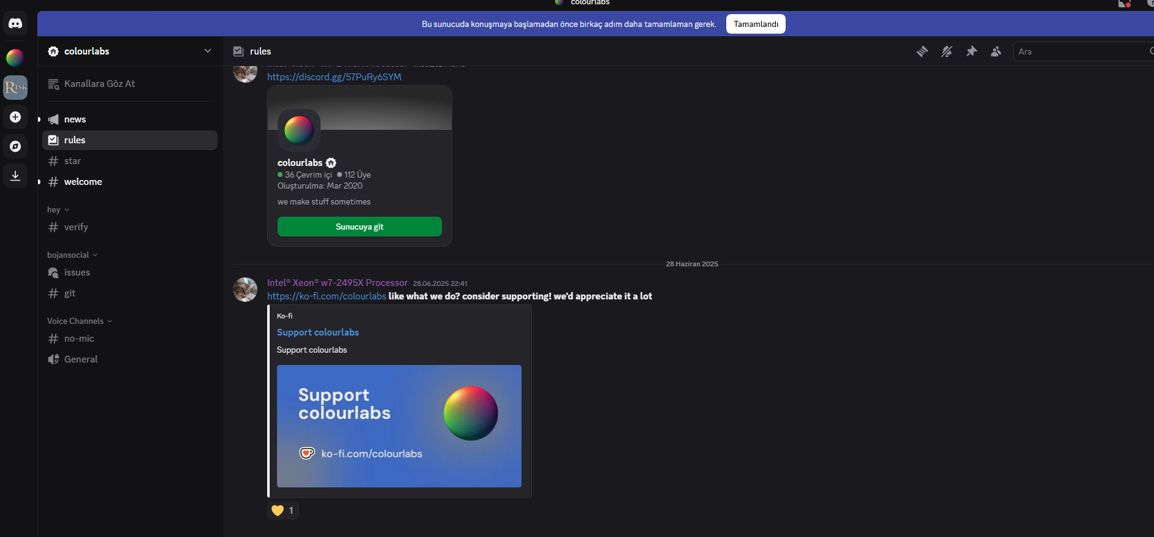The image size is (1154, 537).
Task: Collapse the bojansocial channel category
Action: (x=72, y=255)
